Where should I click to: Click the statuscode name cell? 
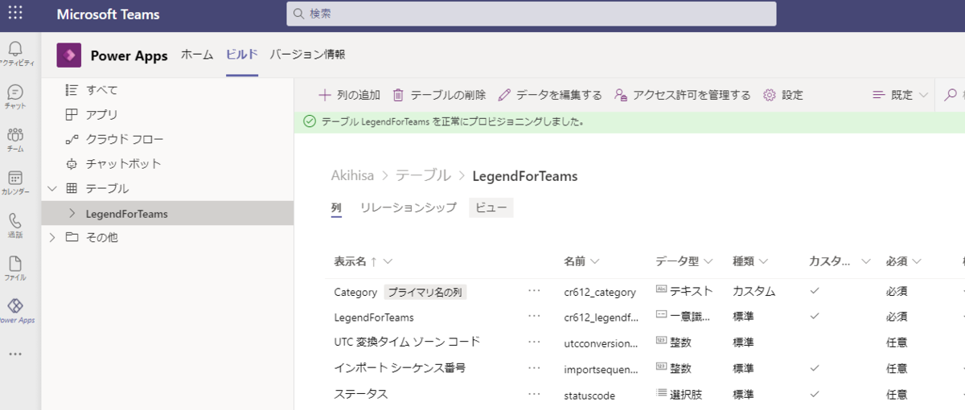point(591,395)
